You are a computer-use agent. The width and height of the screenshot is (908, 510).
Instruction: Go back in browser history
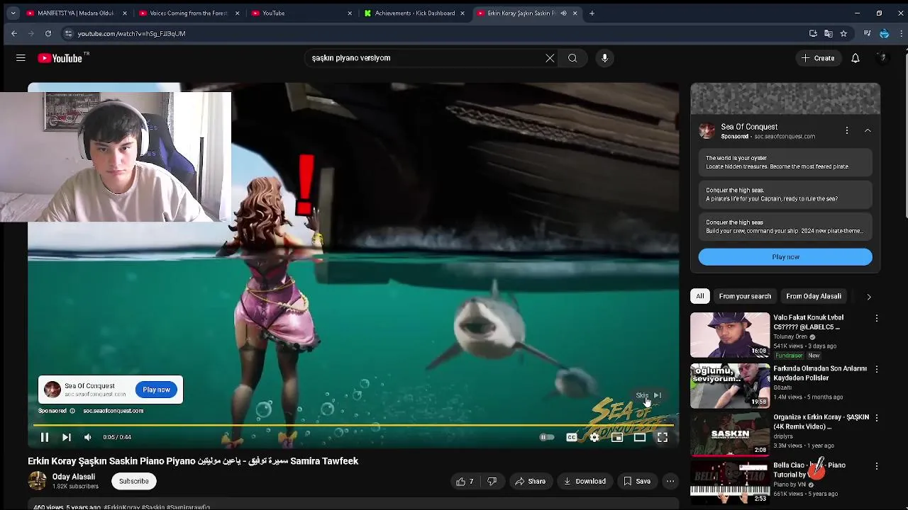14,33
